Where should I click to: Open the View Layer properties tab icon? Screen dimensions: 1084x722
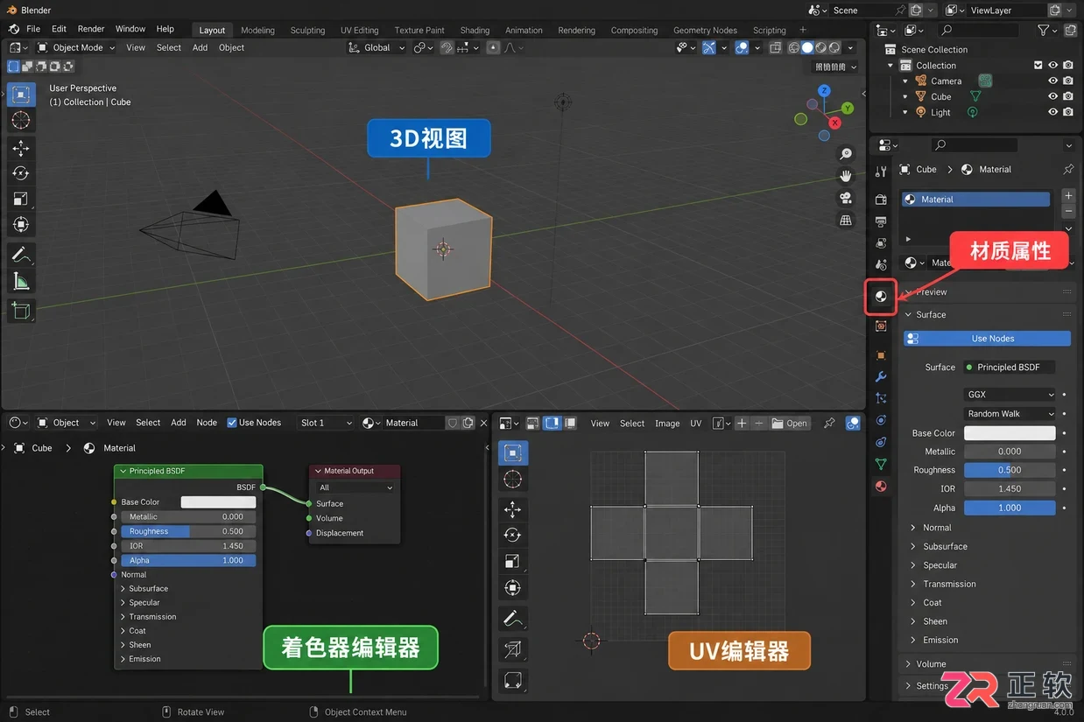pyautogui.click(x=881, y=242)
